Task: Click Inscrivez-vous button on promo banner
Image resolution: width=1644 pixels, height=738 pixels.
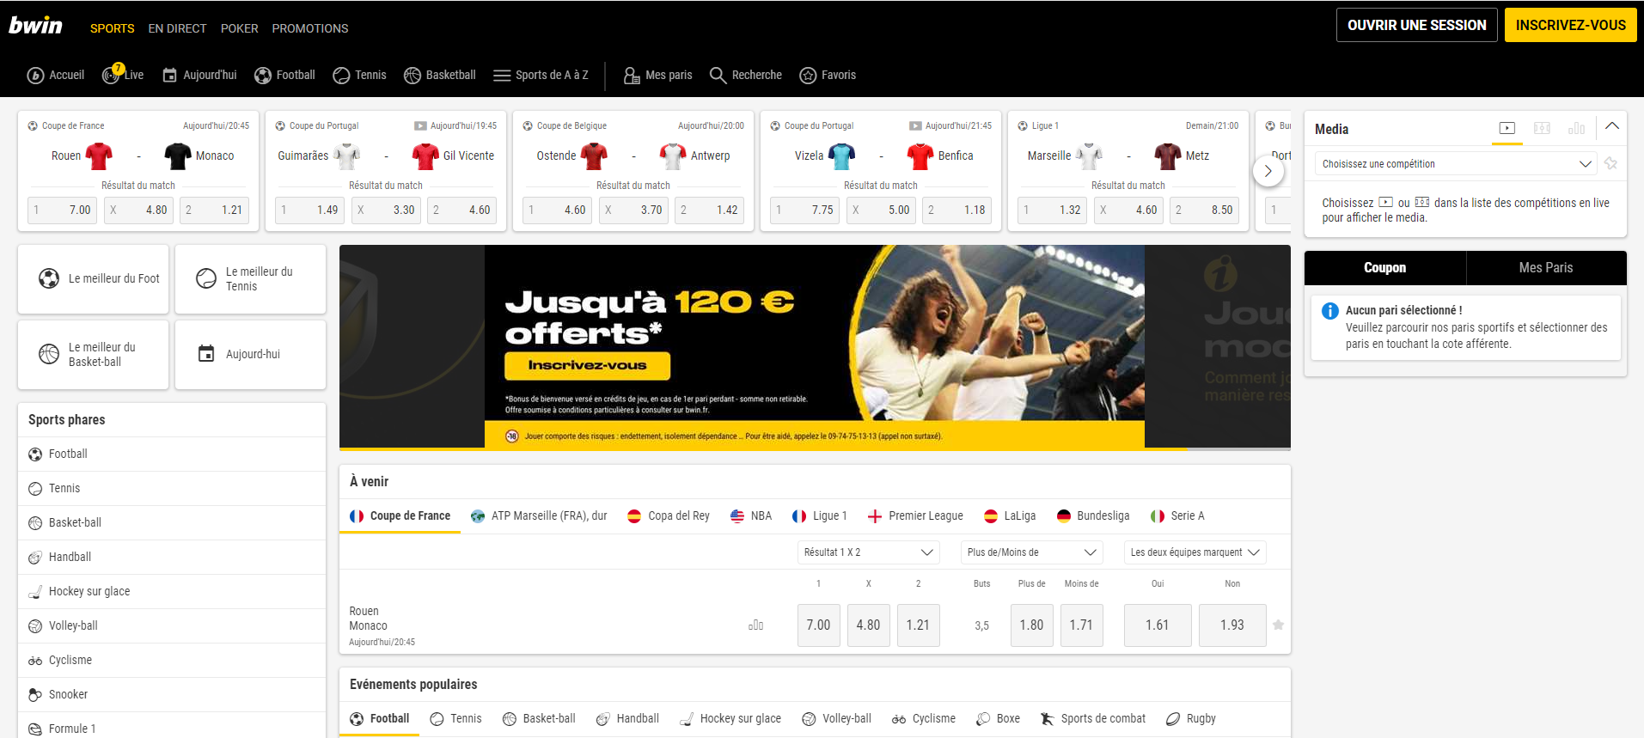Action: [x=587, y=365]
